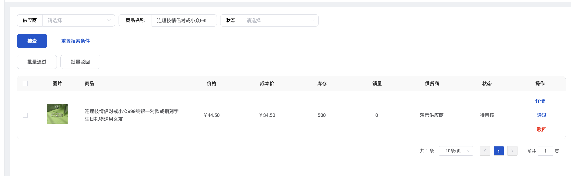Click the 前往 page number input box
This screenshot has height=176, width=571.
[x=545, y=151]
